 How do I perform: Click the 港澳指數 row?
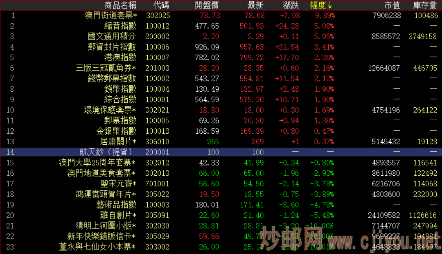[x=120, y=57]
